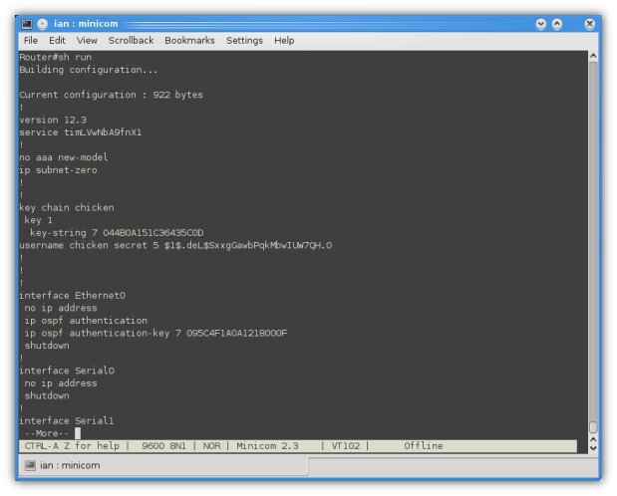Viewport: 617px width, 496px height.
Task: Click 'Building configuration...' text
Action: pos(89,70)
